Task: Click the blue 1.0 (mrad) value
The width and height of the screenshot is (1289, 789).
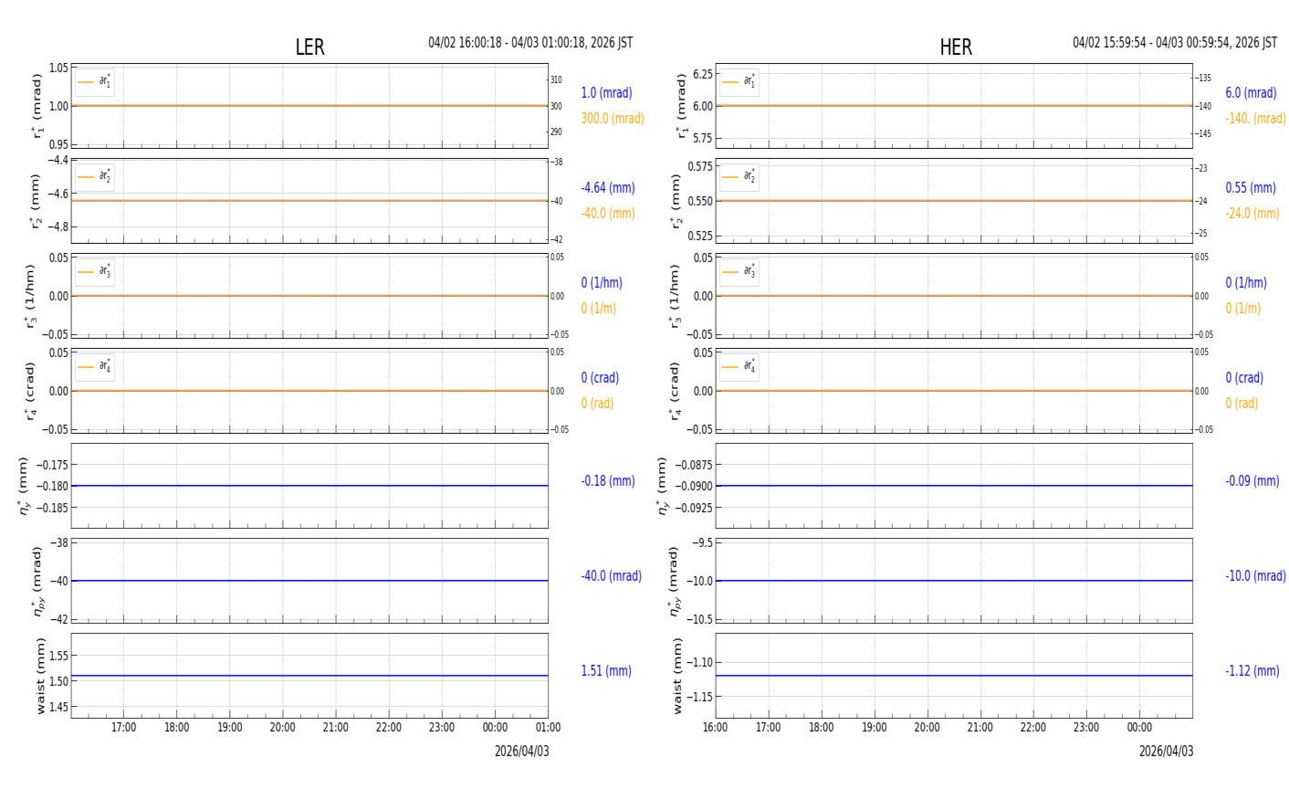Action: tap(606, 93)
